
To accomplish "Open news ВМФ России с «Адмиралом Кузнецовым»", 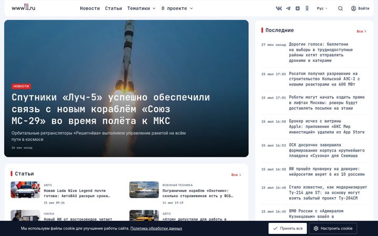I will pyautogui.click(x=316, y=214).
